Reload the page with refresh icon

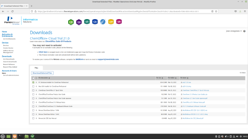[12, 11]
